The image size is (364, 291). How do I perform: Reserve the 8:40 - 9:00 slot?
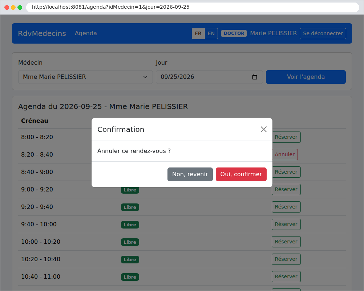pos(286,172)
